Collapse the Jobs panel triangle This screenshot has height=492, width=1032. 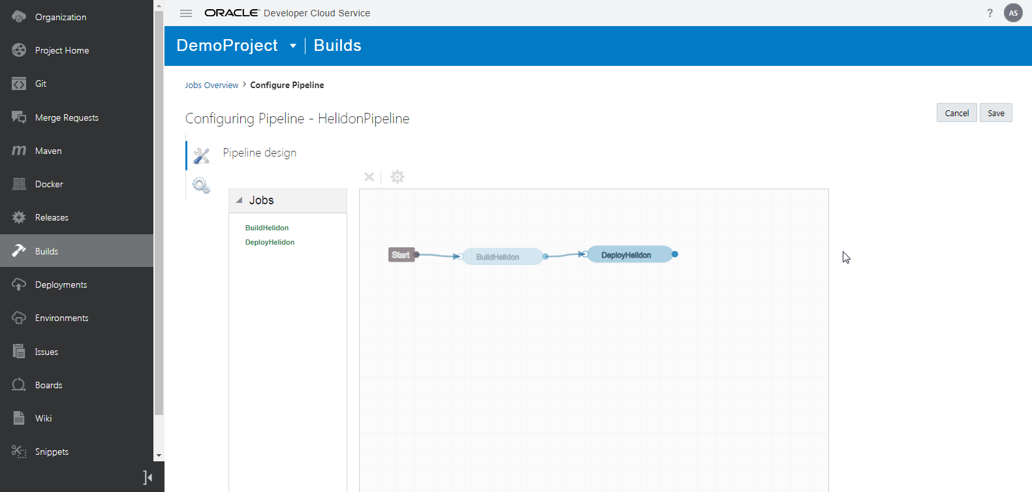click(x=240, y=200)
